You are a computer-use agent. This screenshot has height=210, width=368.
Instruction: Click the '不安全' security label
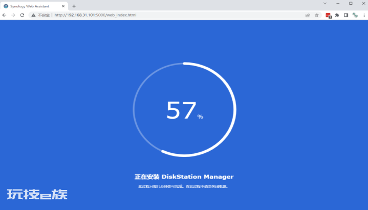coord(44,15)
